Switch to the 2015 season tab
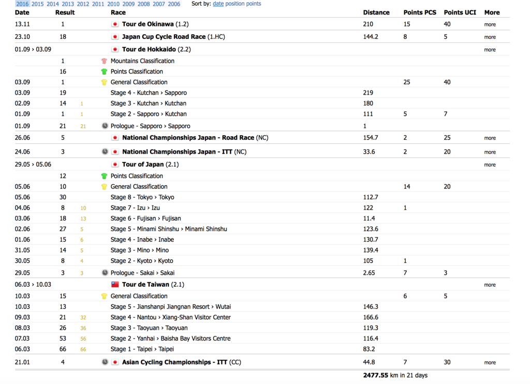This screenshot has height=384, width=530. (x=37, y=4)
